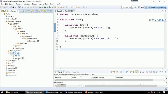168x94 pixels.
Task: Switch to the Java perspective
Action: 141,8
